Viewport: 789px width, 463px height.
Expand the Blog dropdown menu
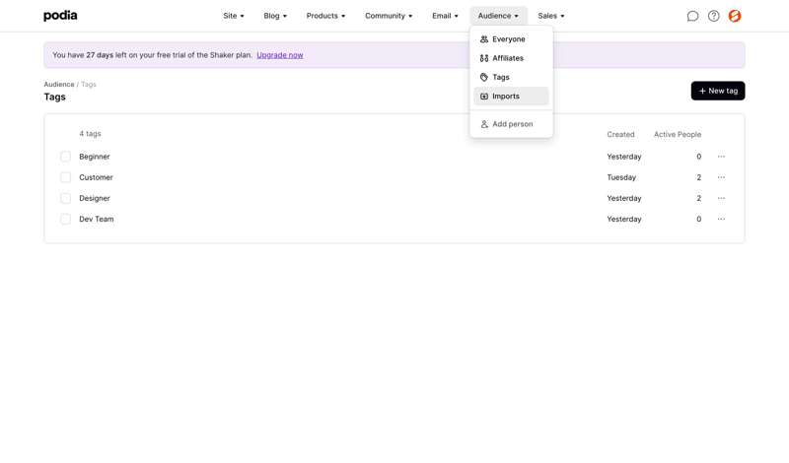point(275,16)
